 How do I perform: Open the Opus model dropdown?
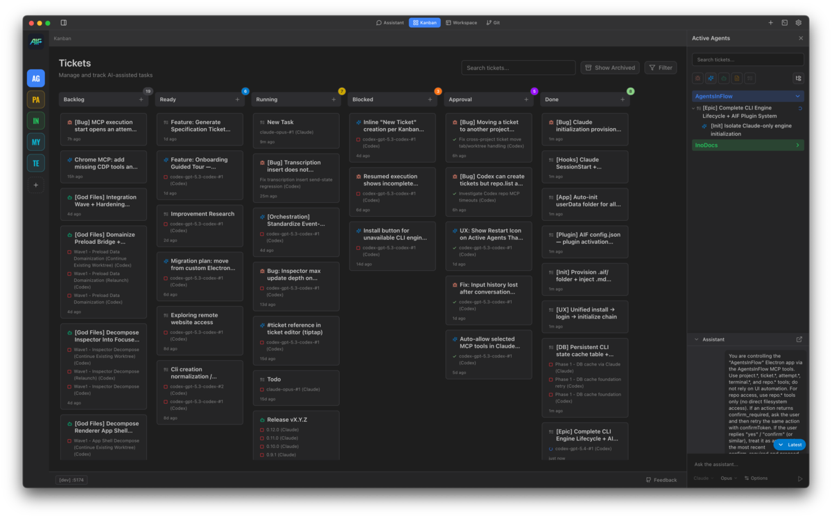(x=728, y=477)
